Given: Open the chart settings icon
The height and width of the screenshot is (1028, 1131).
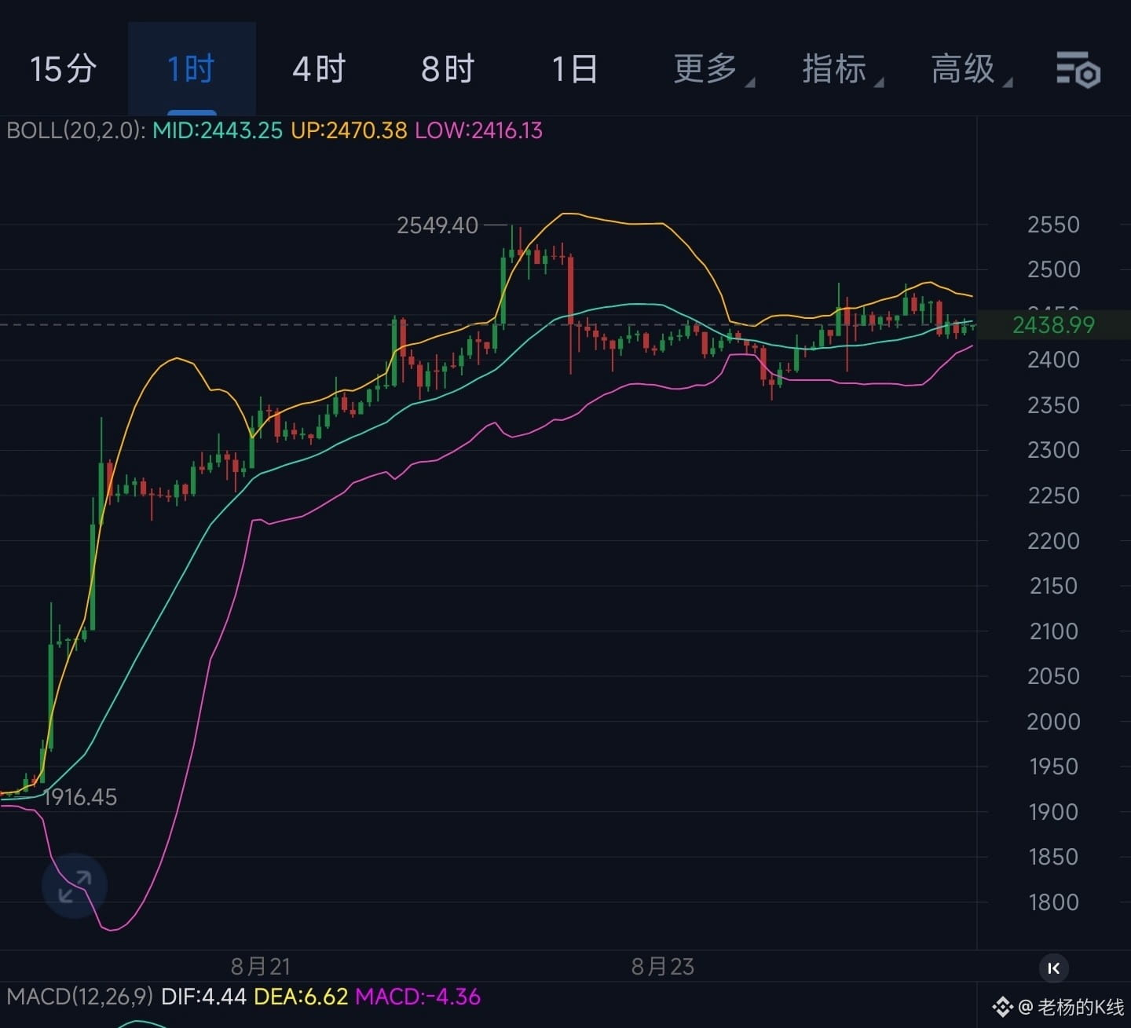Looking at the screenshot, I should 1078,69.
